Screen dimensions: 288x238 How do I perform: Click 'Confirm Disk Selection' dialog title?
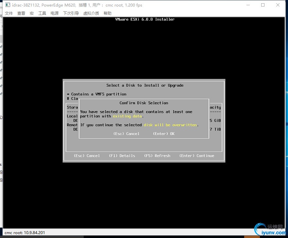[144, 103]
